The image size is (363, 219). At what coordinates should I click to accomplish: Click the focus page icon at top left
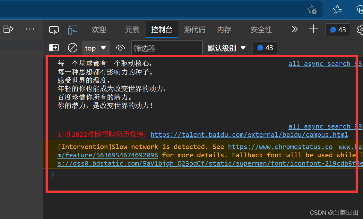tap(8, 29)
